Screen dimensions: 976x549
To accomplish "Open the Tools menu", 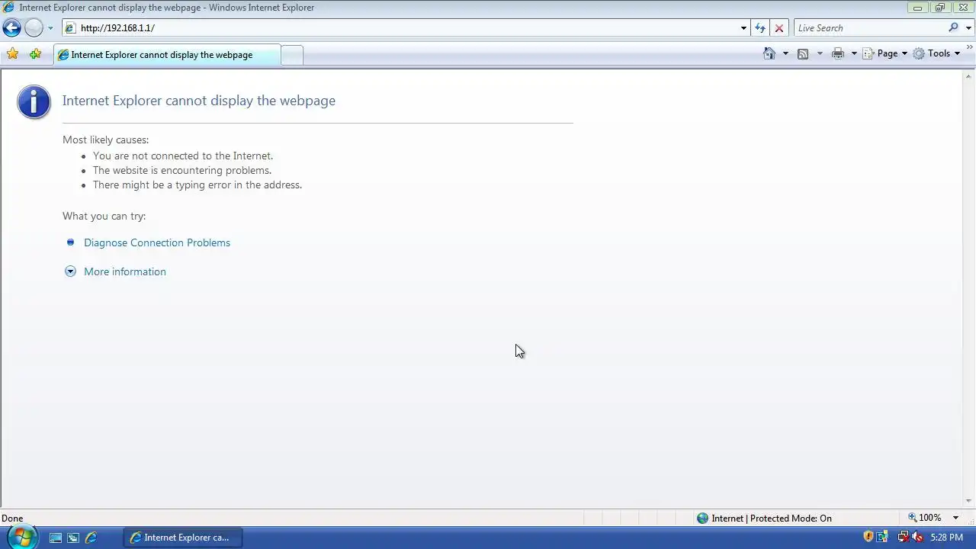I will coord(937,53).
